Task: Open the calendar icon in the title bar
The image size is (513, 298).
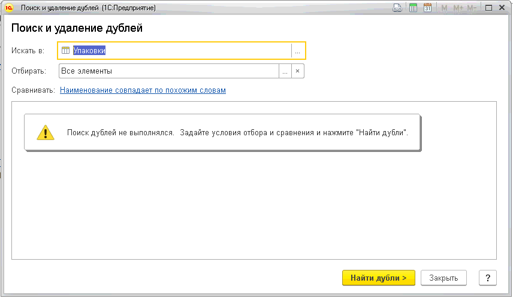Action: 428,8
